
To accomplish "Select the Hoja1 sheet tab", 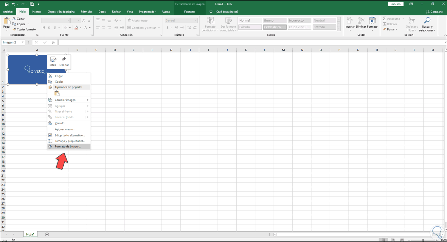I will pyautogui.click(x=30, y=234).
